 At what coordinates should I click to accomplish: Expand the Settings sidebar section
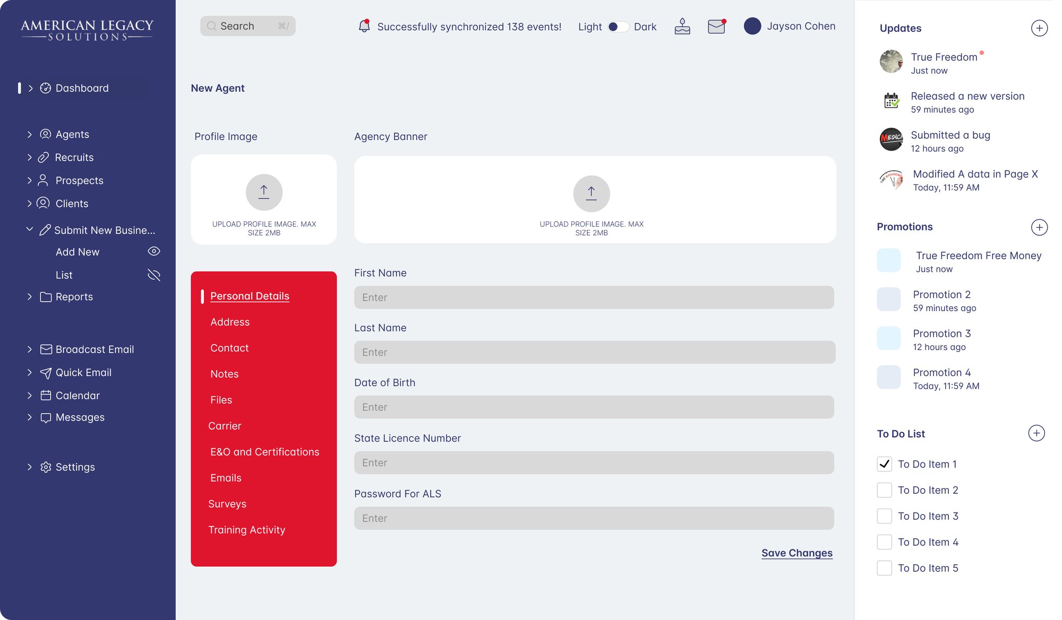(30, 467)
